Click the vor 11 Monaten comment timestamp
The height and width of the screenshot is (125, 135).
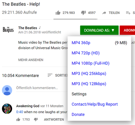52,106
